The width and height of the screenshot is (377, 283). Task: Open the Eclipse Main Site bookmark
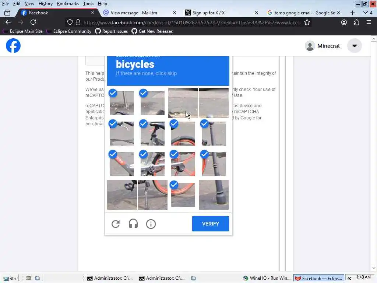(23, 31)
